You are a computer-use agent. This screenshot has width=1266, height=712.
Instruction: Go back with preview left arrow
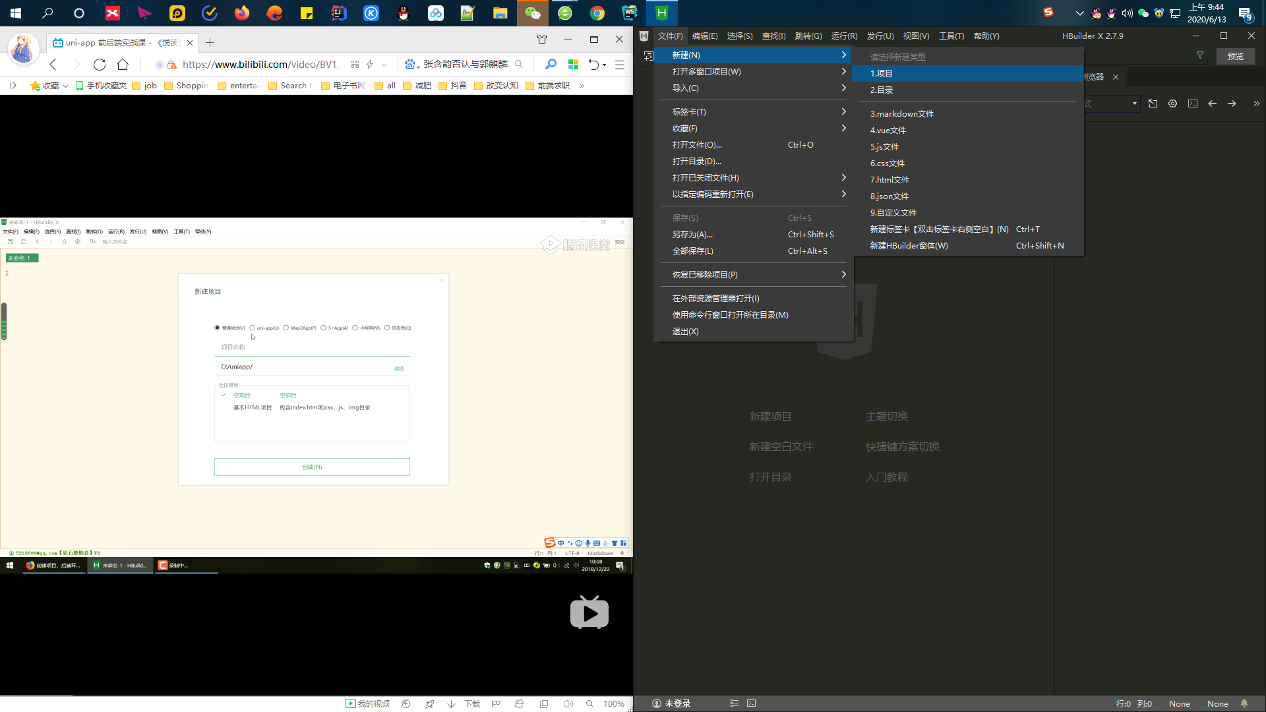point(1212,104)
